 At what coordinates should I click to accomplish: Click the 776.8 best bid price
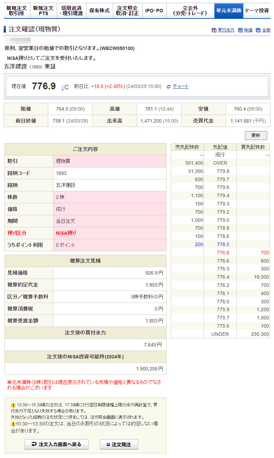[223, 253]
